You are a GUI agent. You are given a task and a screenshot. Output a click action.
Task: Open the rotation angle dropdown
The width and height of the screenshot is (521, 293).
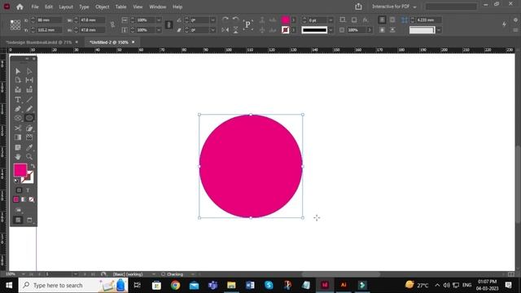tap(212, 20)
